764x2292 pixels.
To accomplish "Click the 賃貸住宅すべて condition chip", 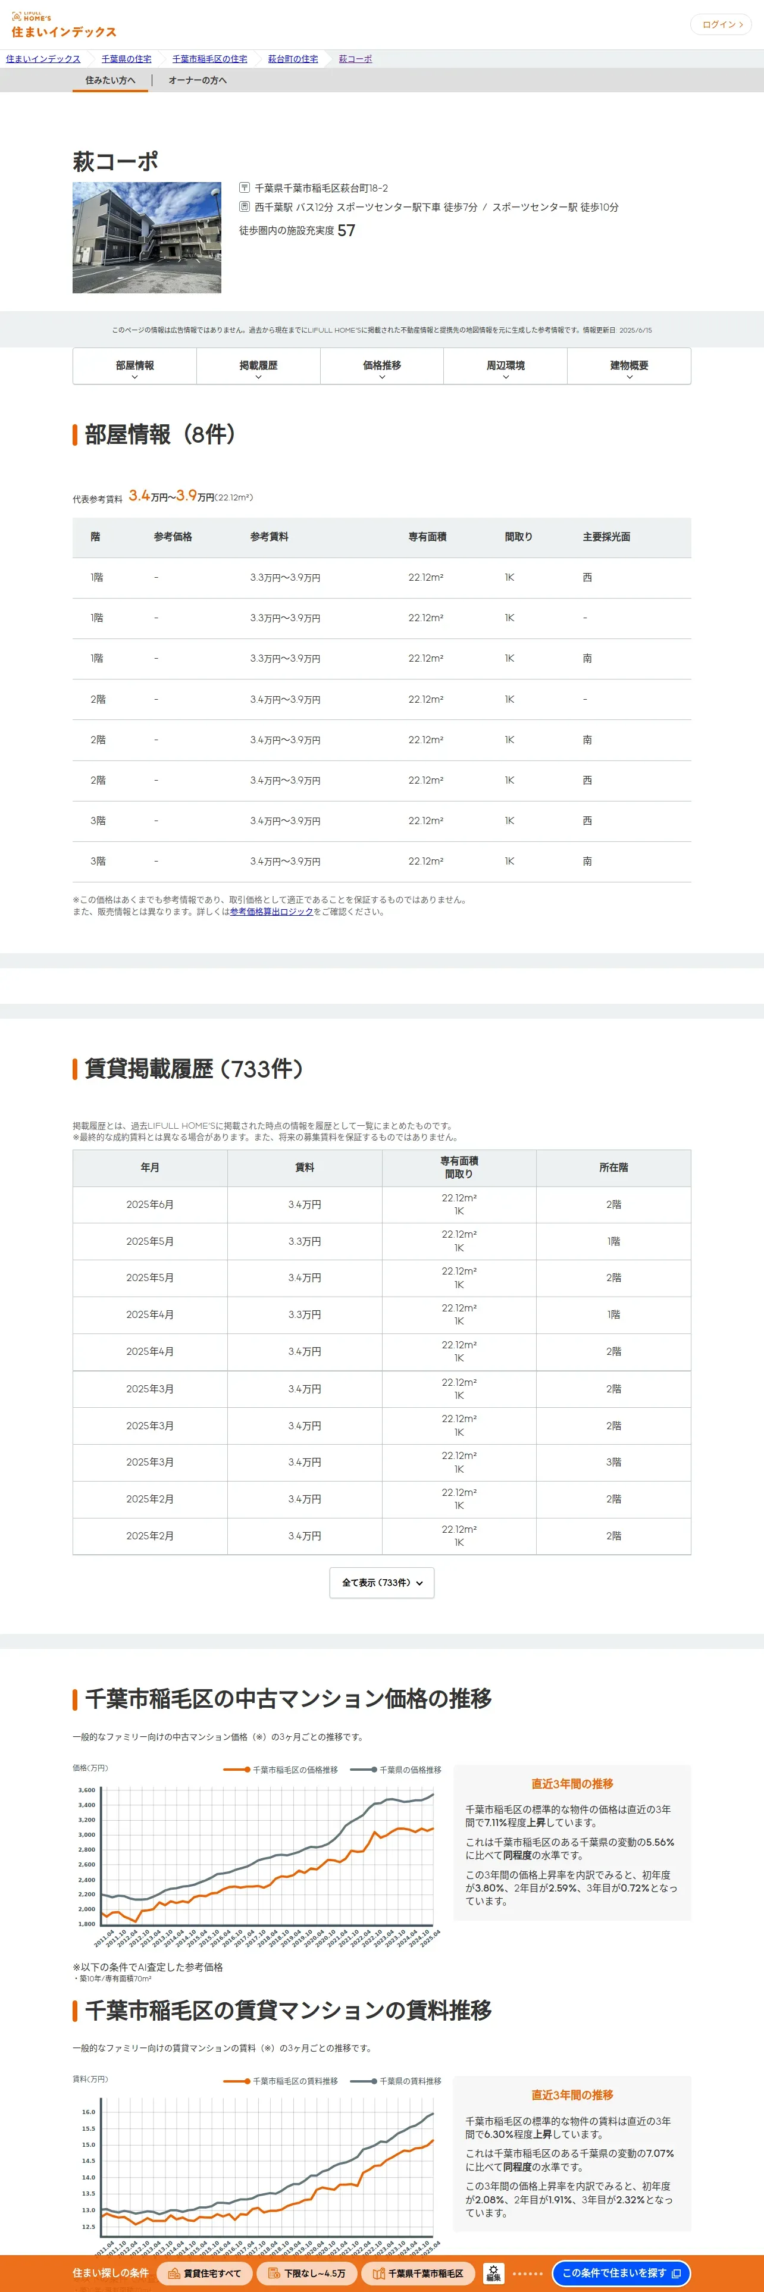I will (x=203, y=2272).
